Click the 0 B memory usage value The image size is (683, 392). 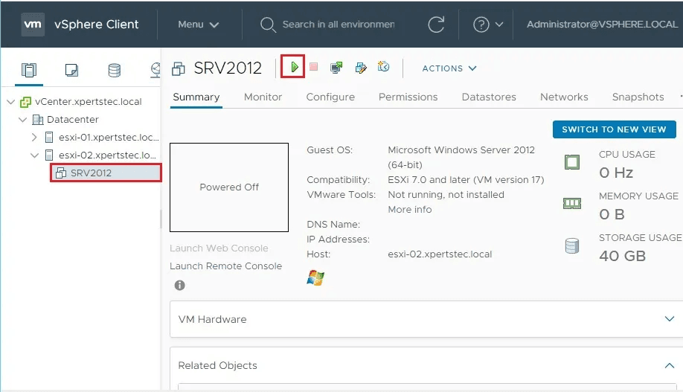click(x=612, y=214)
